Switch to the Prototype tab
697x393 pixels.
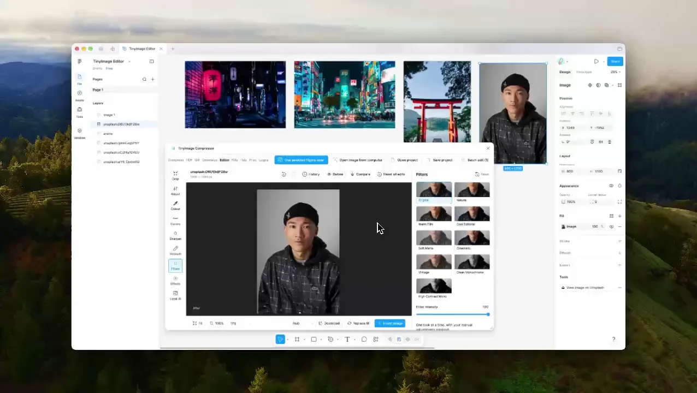tap(584, 72)
